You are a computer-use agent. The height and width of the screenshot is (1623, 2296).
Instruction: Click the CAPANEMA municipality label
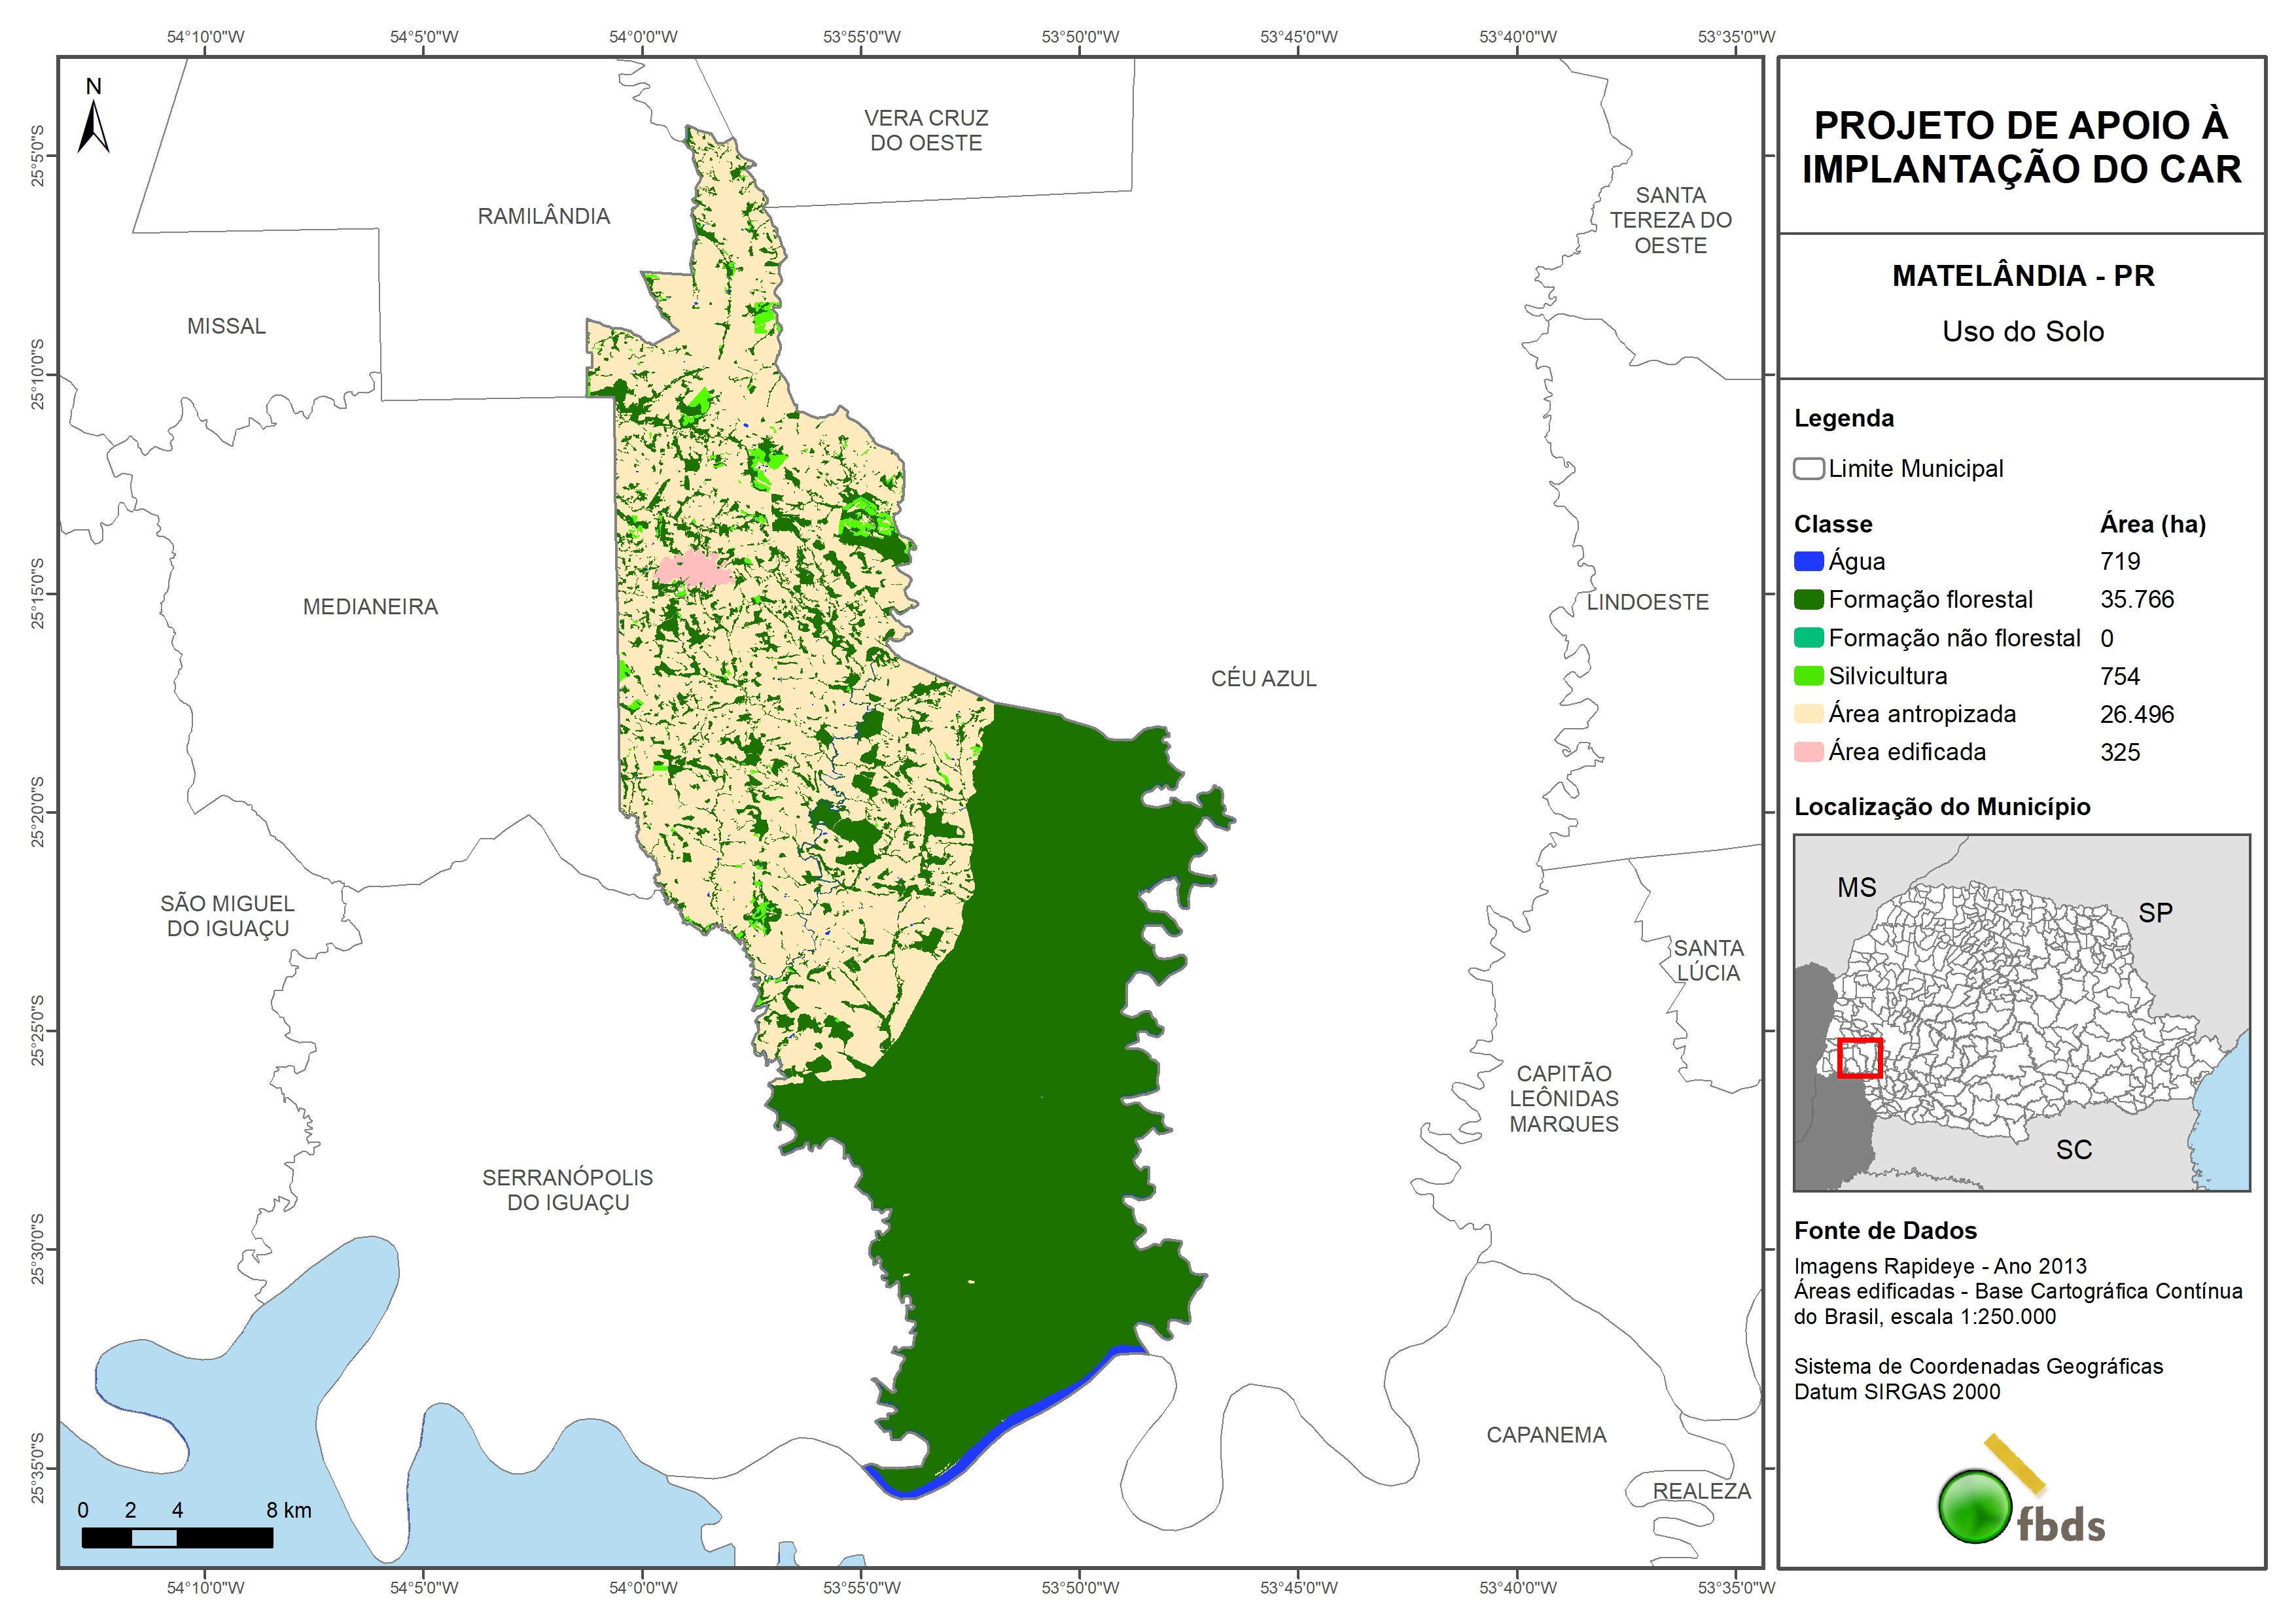(x=1546, y=1435)
